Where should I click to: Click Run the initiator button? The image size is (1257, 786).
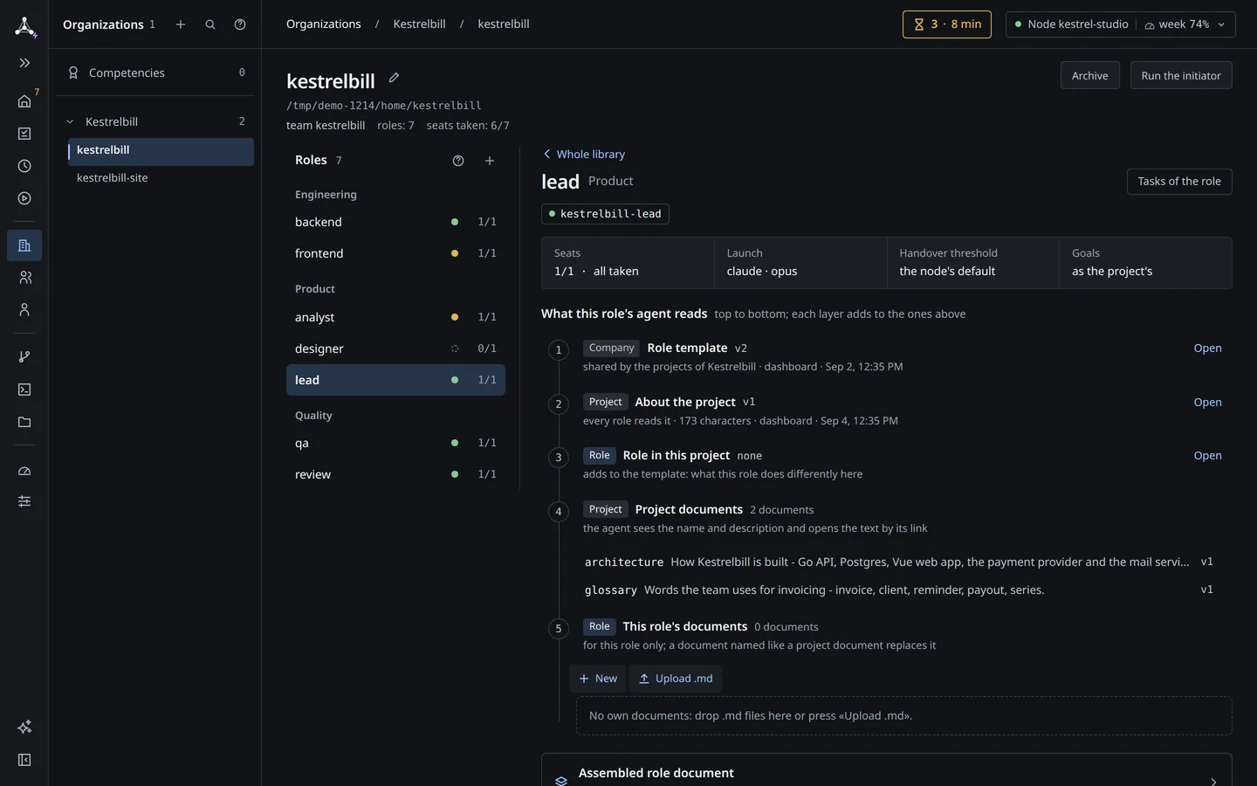click(1181, 76)
